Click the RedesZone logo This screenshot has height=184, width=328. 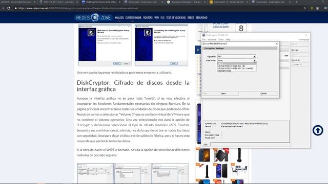[x=93, y=17]
